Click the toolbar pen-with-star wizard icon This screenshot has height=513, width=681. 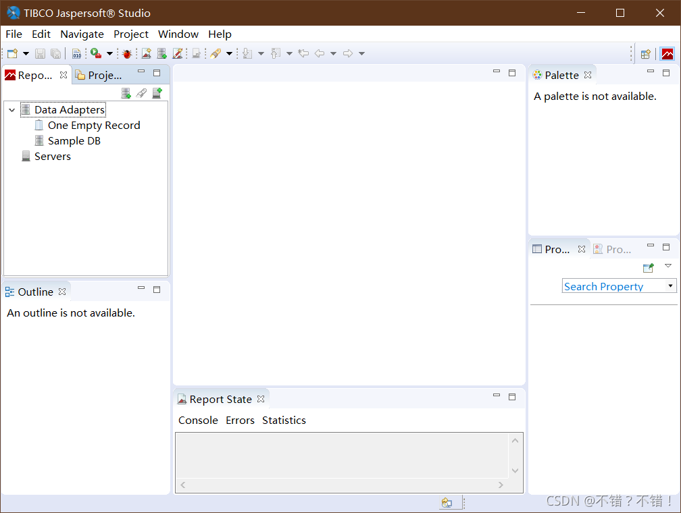tap(178, 53)
